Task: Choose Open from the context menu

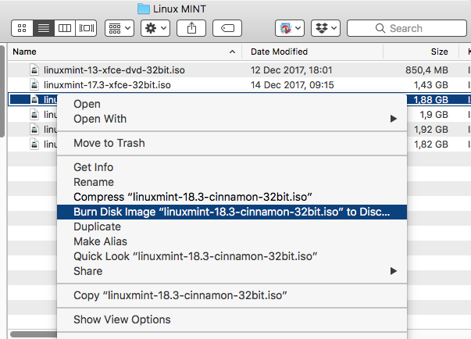Action: coord(232,104)
